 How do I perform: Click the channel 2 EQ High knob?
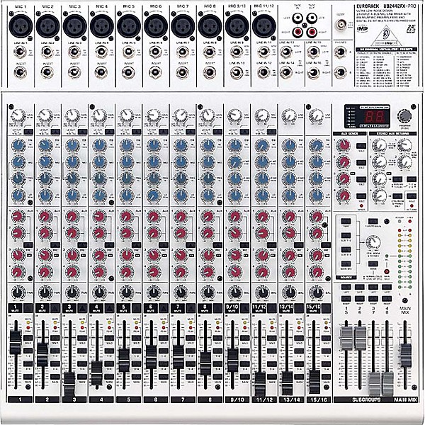(45, 145)
